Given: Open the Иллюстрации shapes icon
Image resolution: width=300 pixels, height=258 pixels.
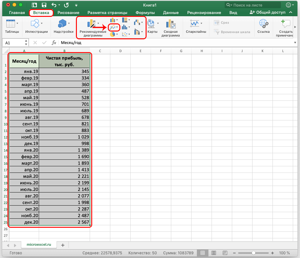Looking at the screenshot, I should pos(35,23).
